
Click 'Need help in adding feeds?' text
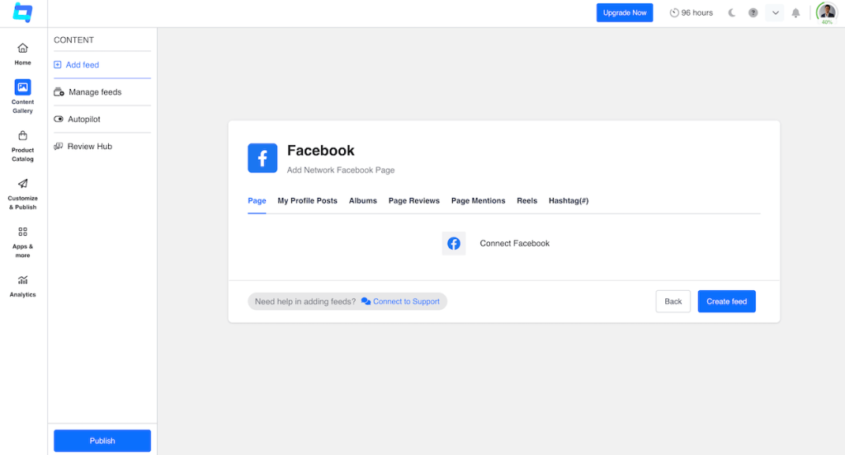(305, 302)
